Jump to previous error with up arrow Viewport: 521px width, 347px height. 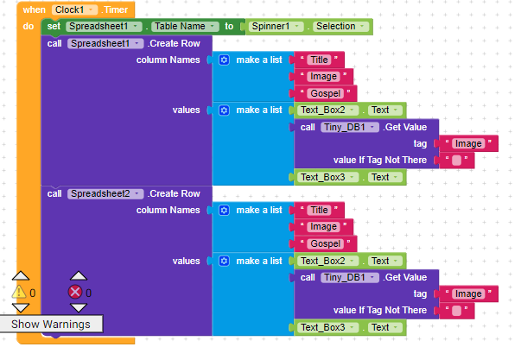tap(79, 275)
